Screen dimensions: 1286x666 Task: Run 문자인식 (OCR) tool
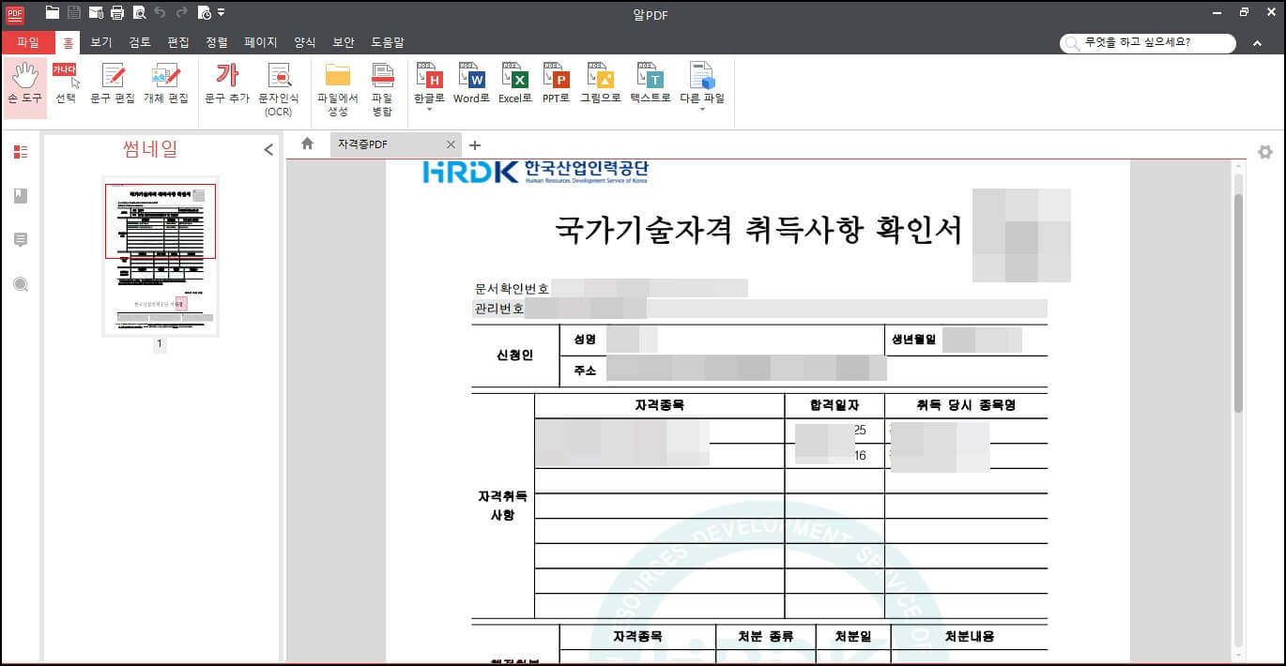click(x=279, y=90)
